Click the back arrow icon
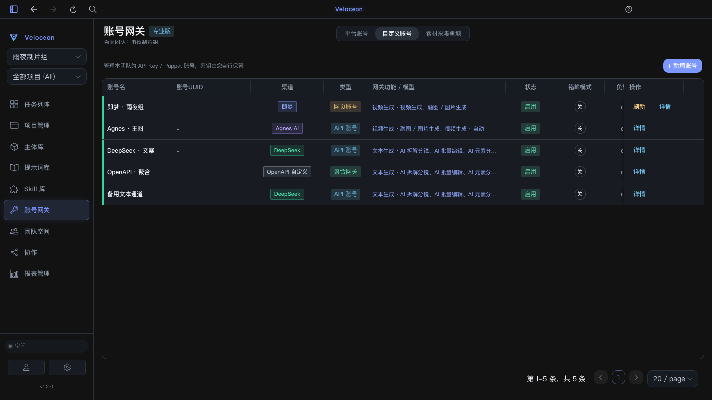 click(34, 9)
